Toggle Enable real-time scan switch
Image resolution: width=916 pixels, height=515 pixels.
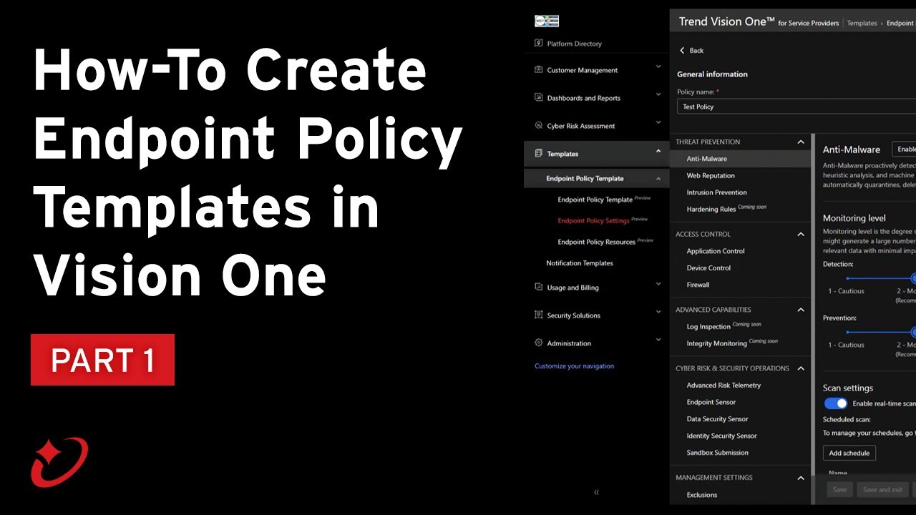point(836,403)
